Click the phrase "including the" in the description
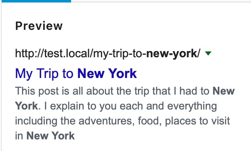 coord(45,121)
